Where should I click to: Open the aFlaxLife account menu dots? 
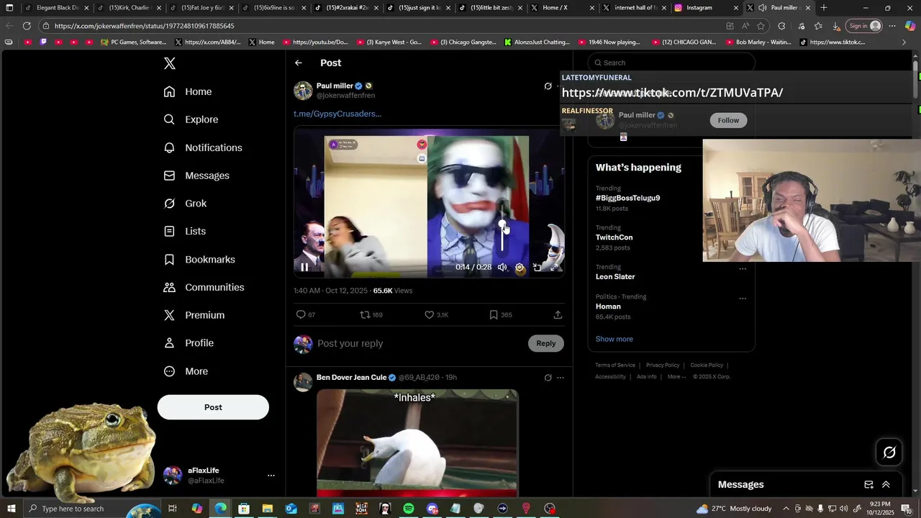[x=271, y=476]
